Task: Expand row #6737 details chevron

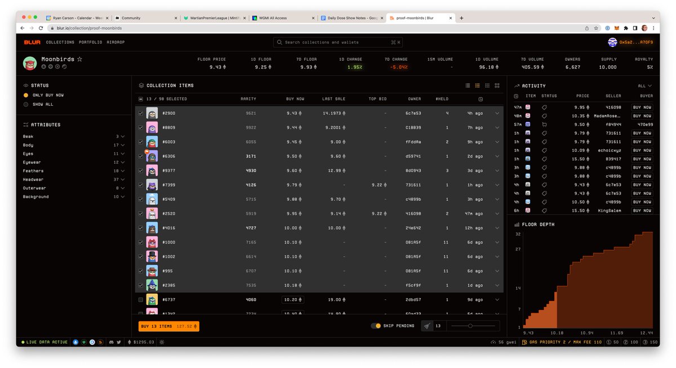Action: click(497, 300)
